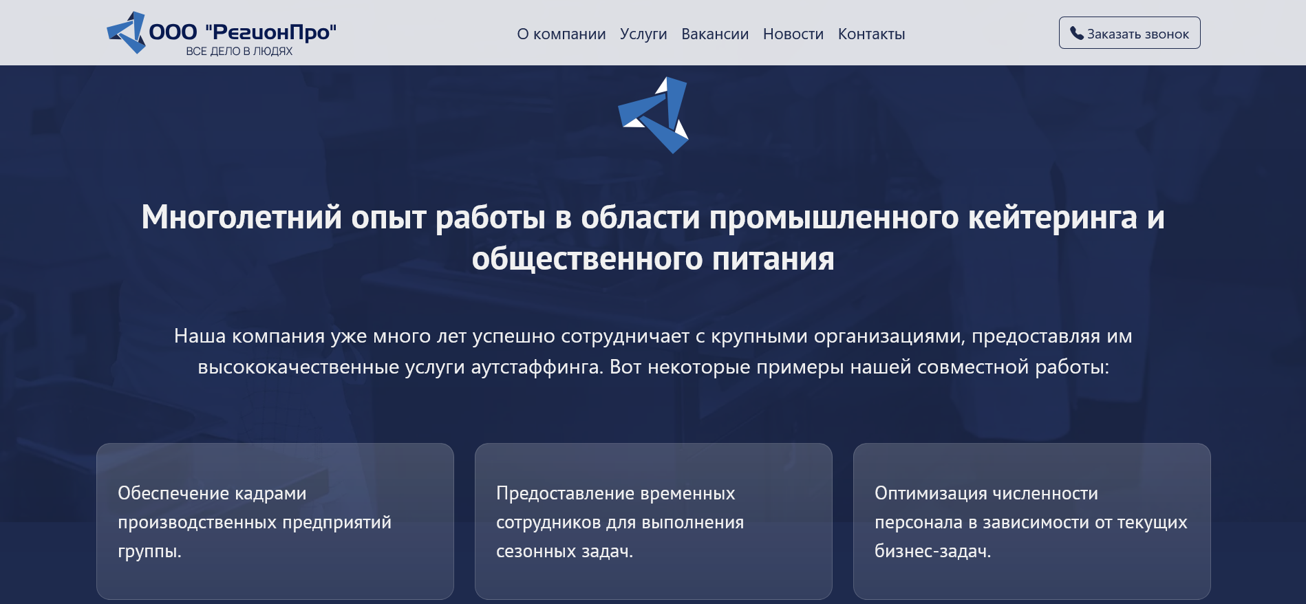Click the sentence starting Вот некоторые примеры
Image resolution: width=1306 pixels, height=604 pixels.
[859, 367]
